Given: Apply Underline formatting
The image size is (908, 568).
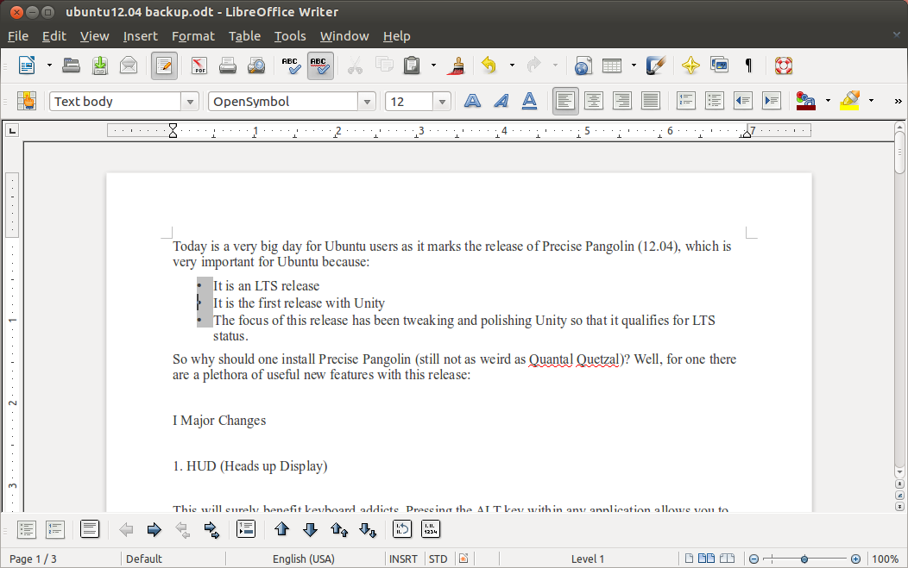Looking at the screenshot, I should coord(529,101).
